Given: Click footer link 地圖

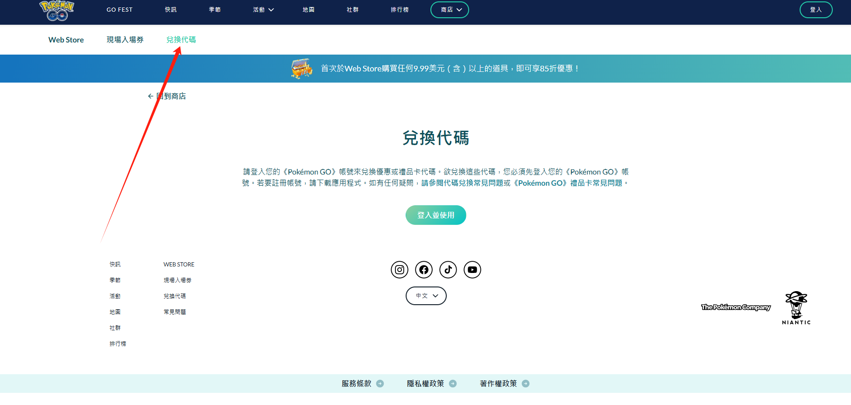Looking at the screenshot, I should click(115, 312).
